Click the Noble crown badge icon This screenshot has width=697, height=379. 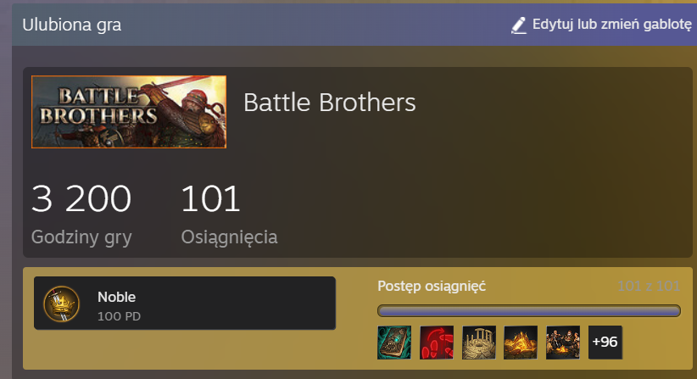point(61,304)
